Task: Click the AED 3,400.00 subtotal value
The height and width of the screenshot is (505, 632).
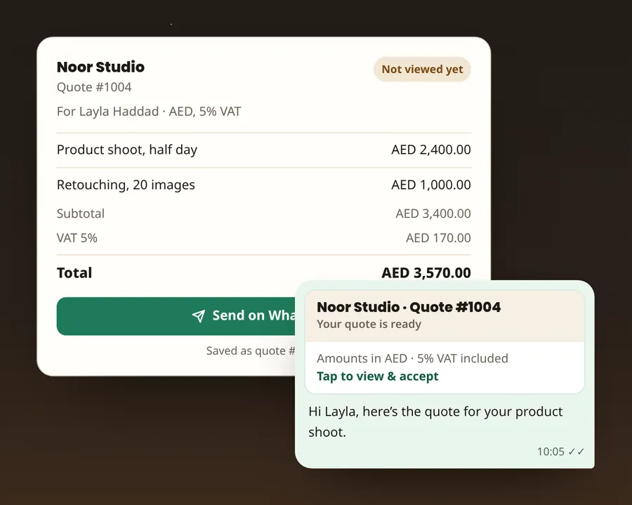Action: click(x=433, y=214)
